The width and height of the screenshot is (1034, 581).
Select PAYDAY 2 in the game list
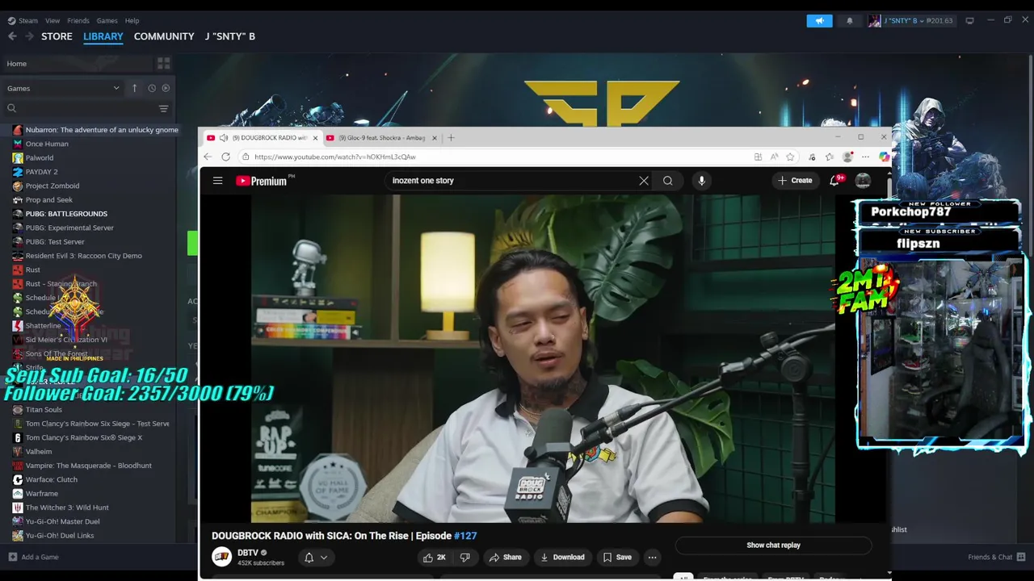coord(41,172)
